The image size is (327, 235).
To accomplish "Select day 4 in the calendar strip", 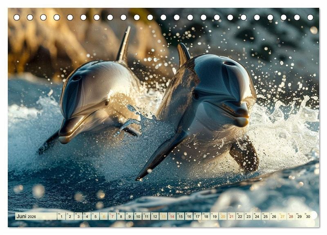I will pyautogui.click(x=87, y=216).
